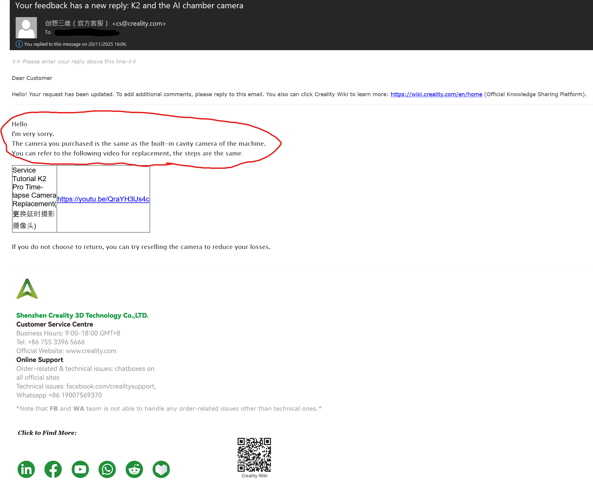Click the 'Shenzhen Creality 3D Technology' heading

tap(82, 315)
